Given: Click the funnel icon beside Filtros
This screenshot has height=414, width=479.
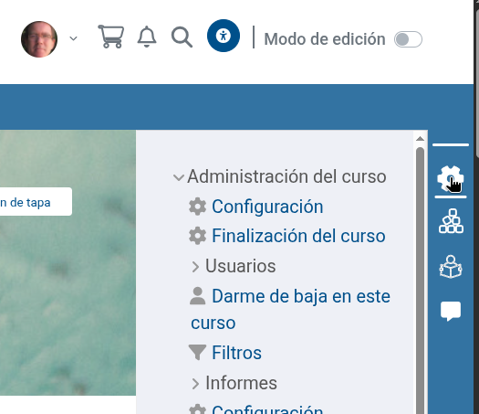Looking at the screenshot, I should click(x=197, y=352).
